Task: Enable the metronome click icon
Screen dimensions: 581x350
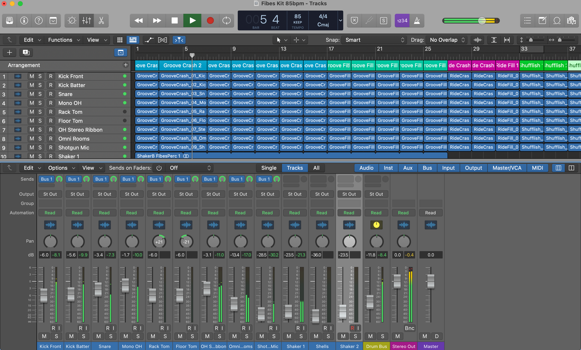Action: tap(417, 21)
